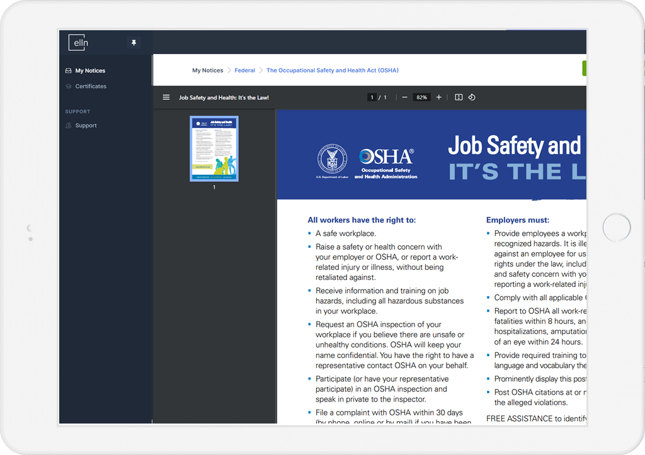645x455 pixels.
Task: Toggle the sidebar pin icon
Action: (134, 43)
